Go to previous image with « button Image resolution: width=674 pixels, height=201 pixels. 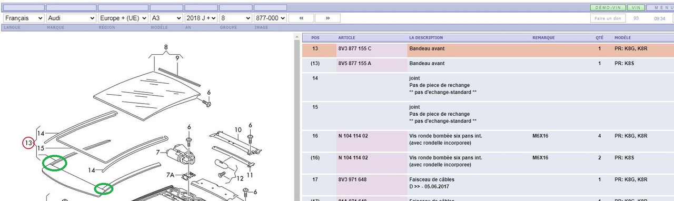(x=301, y=18)
